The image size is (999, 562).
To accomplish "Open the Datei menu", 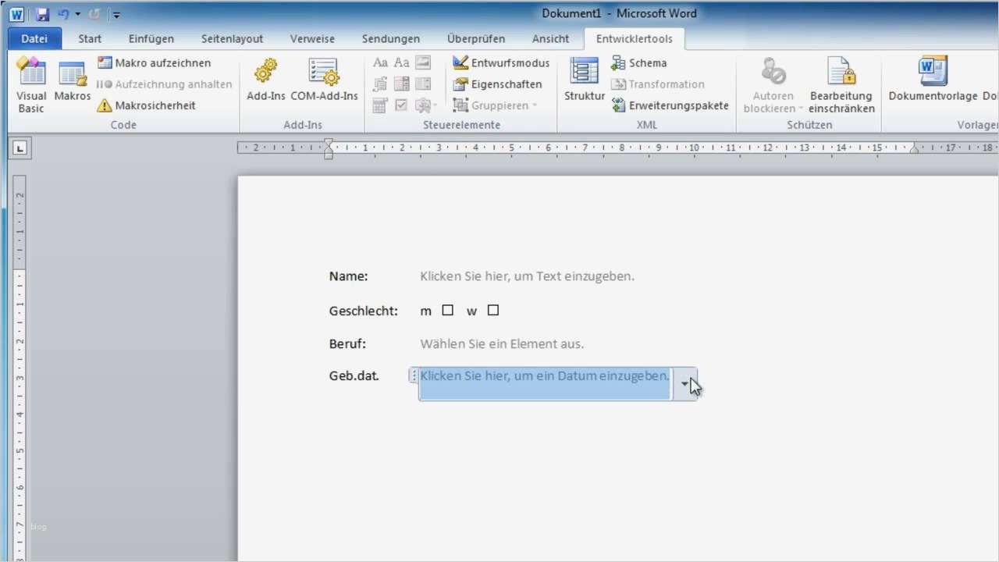I will [x=34, y=38].
